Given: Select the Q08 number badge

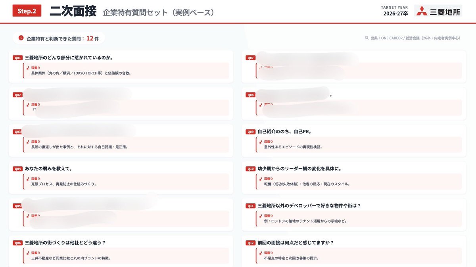Looking at the screenshot, I should pos(250,95).
